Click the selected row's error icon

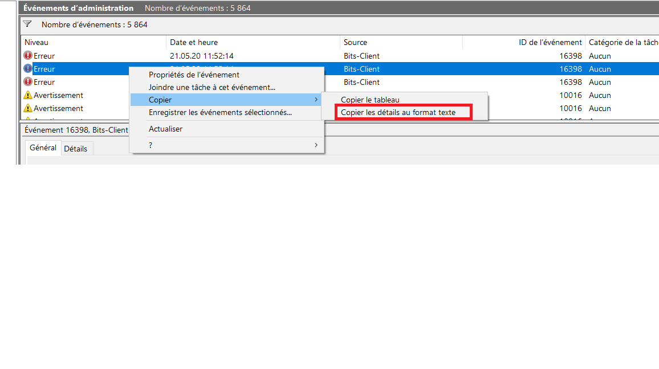coord(28,68)
